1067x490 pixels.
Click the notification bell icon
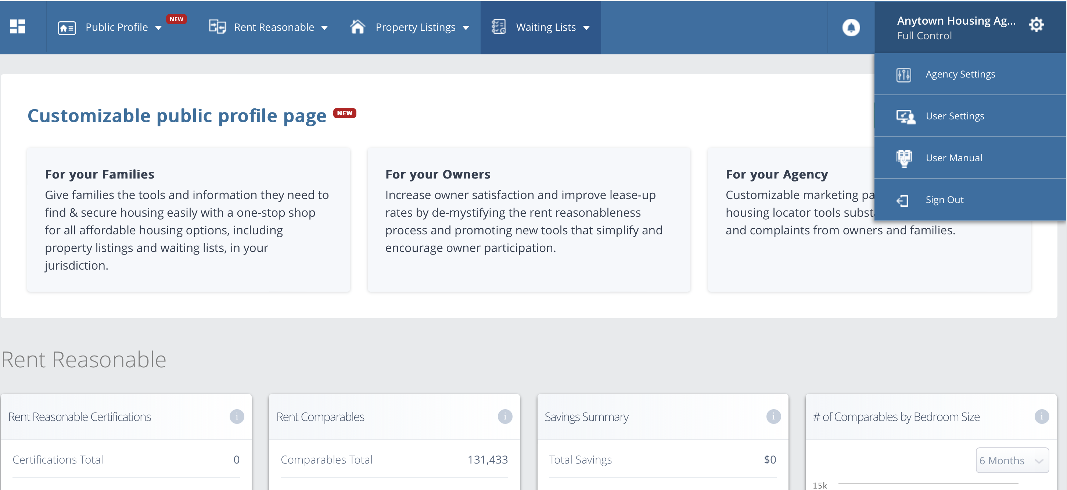point(851,27)
